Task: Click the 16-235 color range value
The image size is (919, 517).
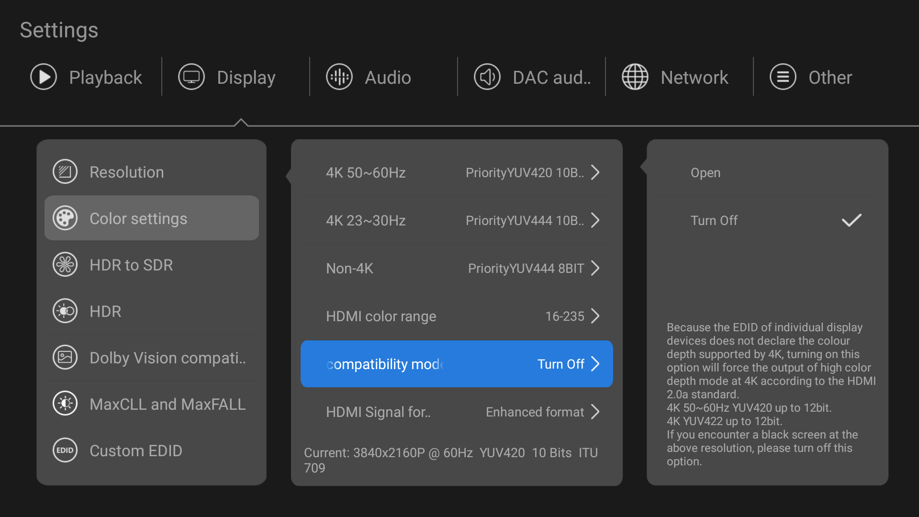Action: click(x=565, y=316)
